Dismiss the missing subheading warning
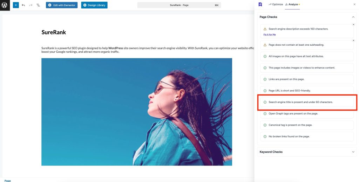 (x=353, y=40)
